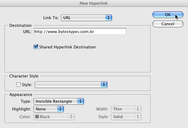
Task: Click arrows on the Width Thin popup
Action: 138,109
